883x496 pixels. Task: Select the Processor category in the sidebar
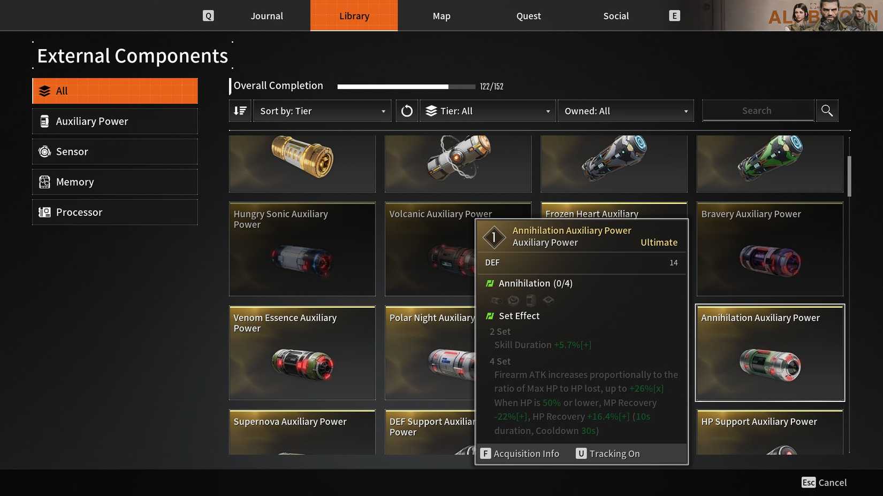tap(115, 212)
